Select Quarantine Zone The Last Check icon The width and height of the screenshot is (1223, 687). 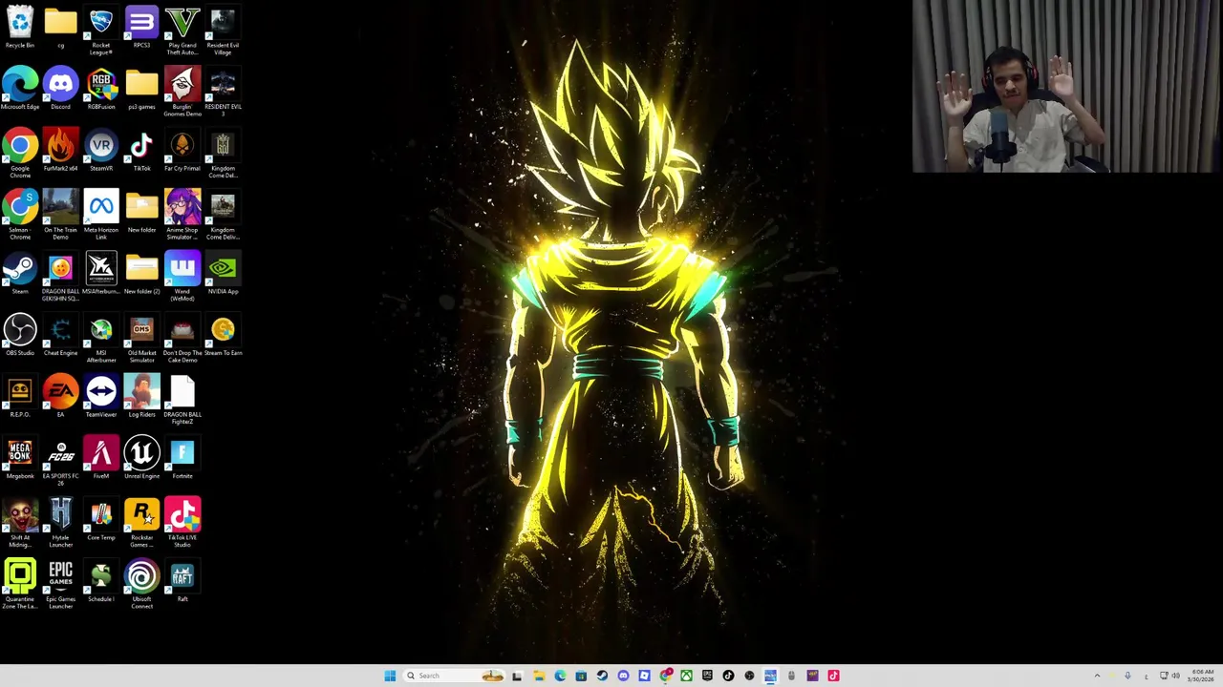(x=20, y=585)
